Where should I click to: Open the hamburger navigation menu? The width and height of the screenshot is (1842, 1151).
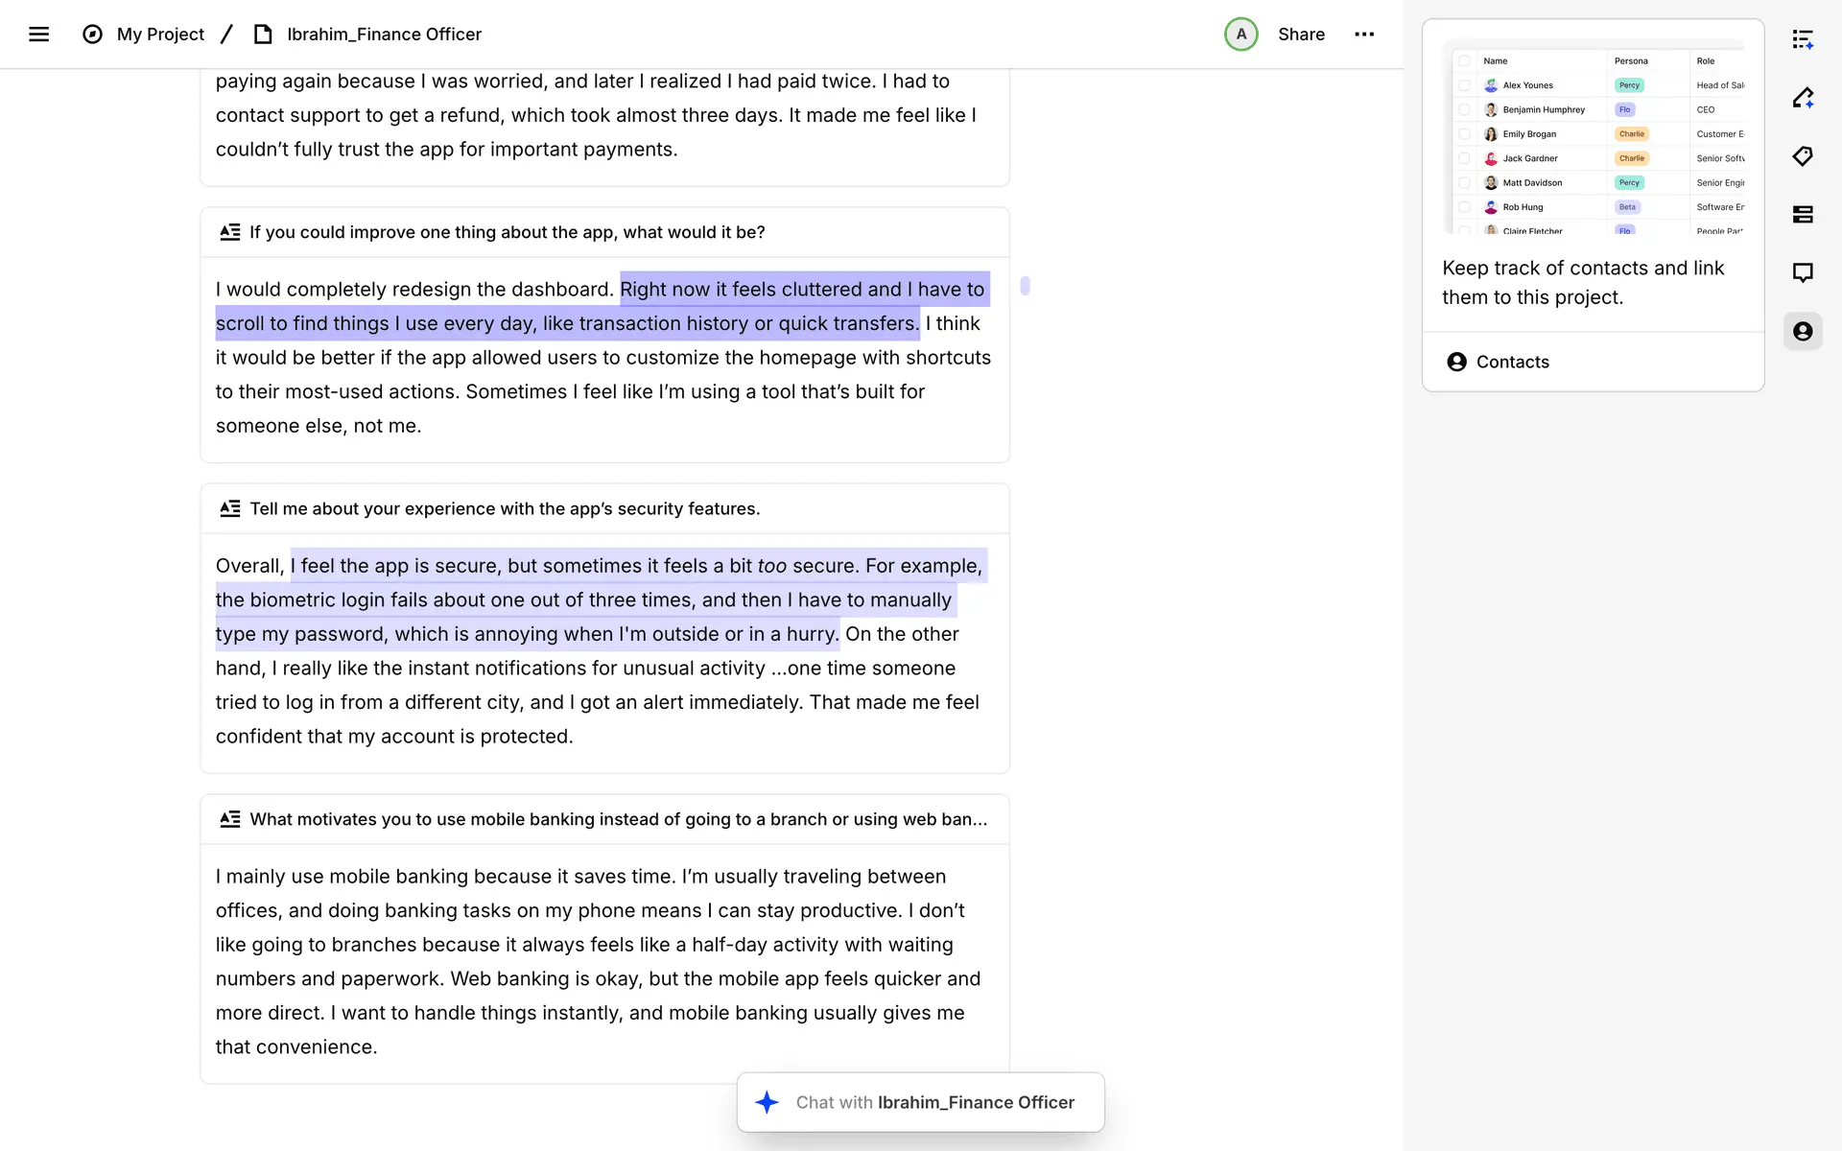click(38, 35)
